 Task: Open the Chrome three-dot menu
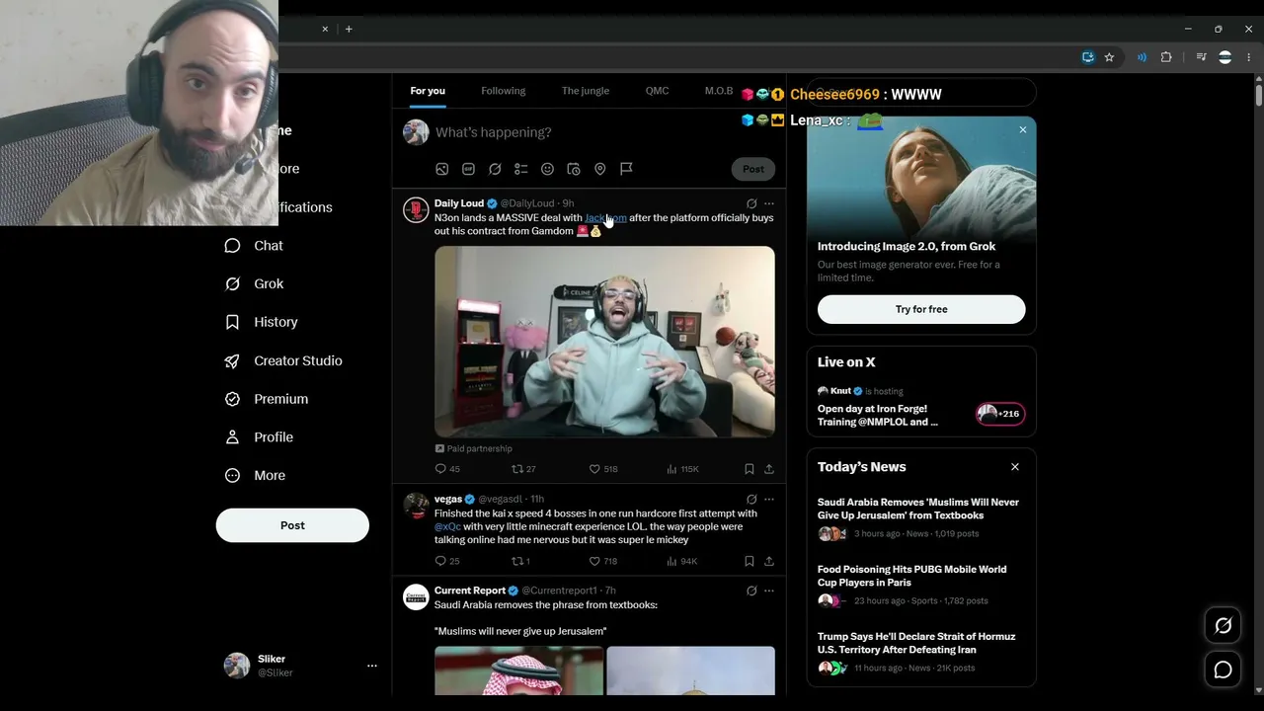(1248, 57)
